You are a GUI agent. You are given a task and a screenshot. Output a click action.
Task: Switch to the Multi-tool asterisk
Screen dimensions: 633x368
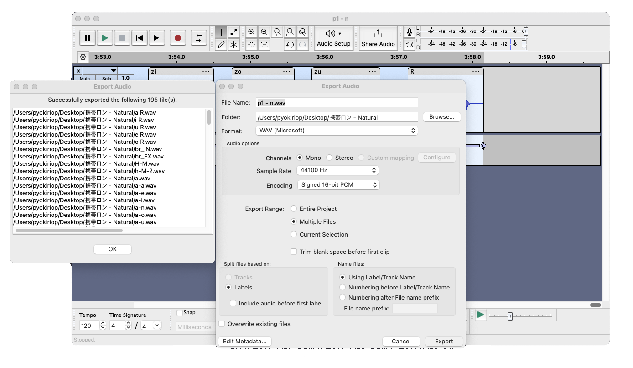(x=233, y=44)
